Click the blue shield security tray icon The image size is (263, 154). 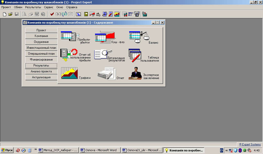point(236,150)
